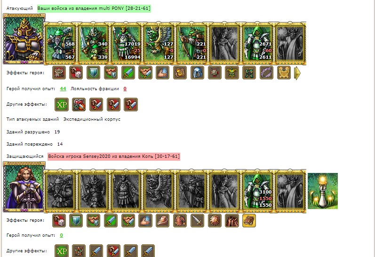Click the spearman unit card with 17019 troops
This screenshot has height=257, width=375.
click(x=126, y=43)
